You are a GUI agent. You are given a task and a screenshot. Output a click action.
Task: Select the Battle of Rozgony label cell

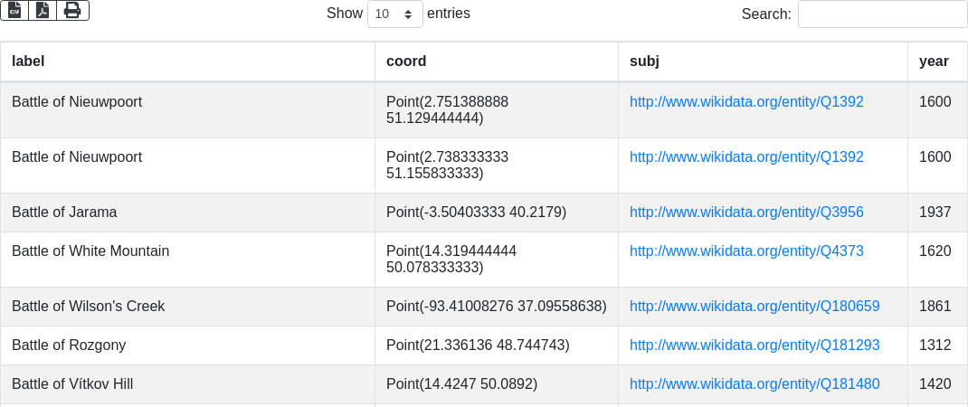69,345
